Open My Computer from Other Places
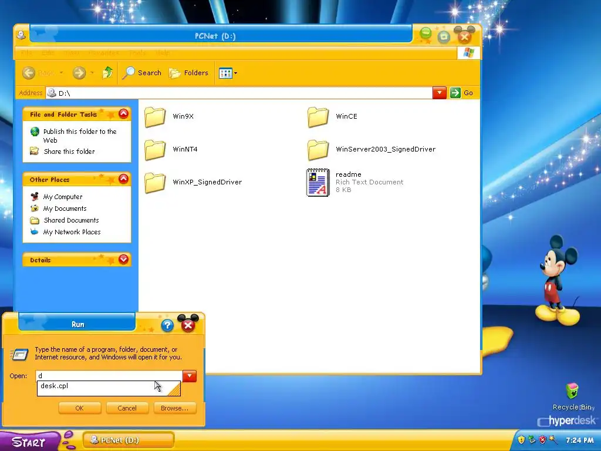 coord(63,197)
